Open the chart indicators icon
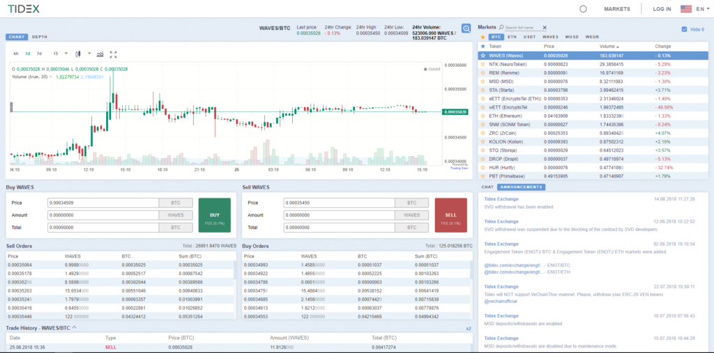The image size is (714, 353). [x=100, y=54]
